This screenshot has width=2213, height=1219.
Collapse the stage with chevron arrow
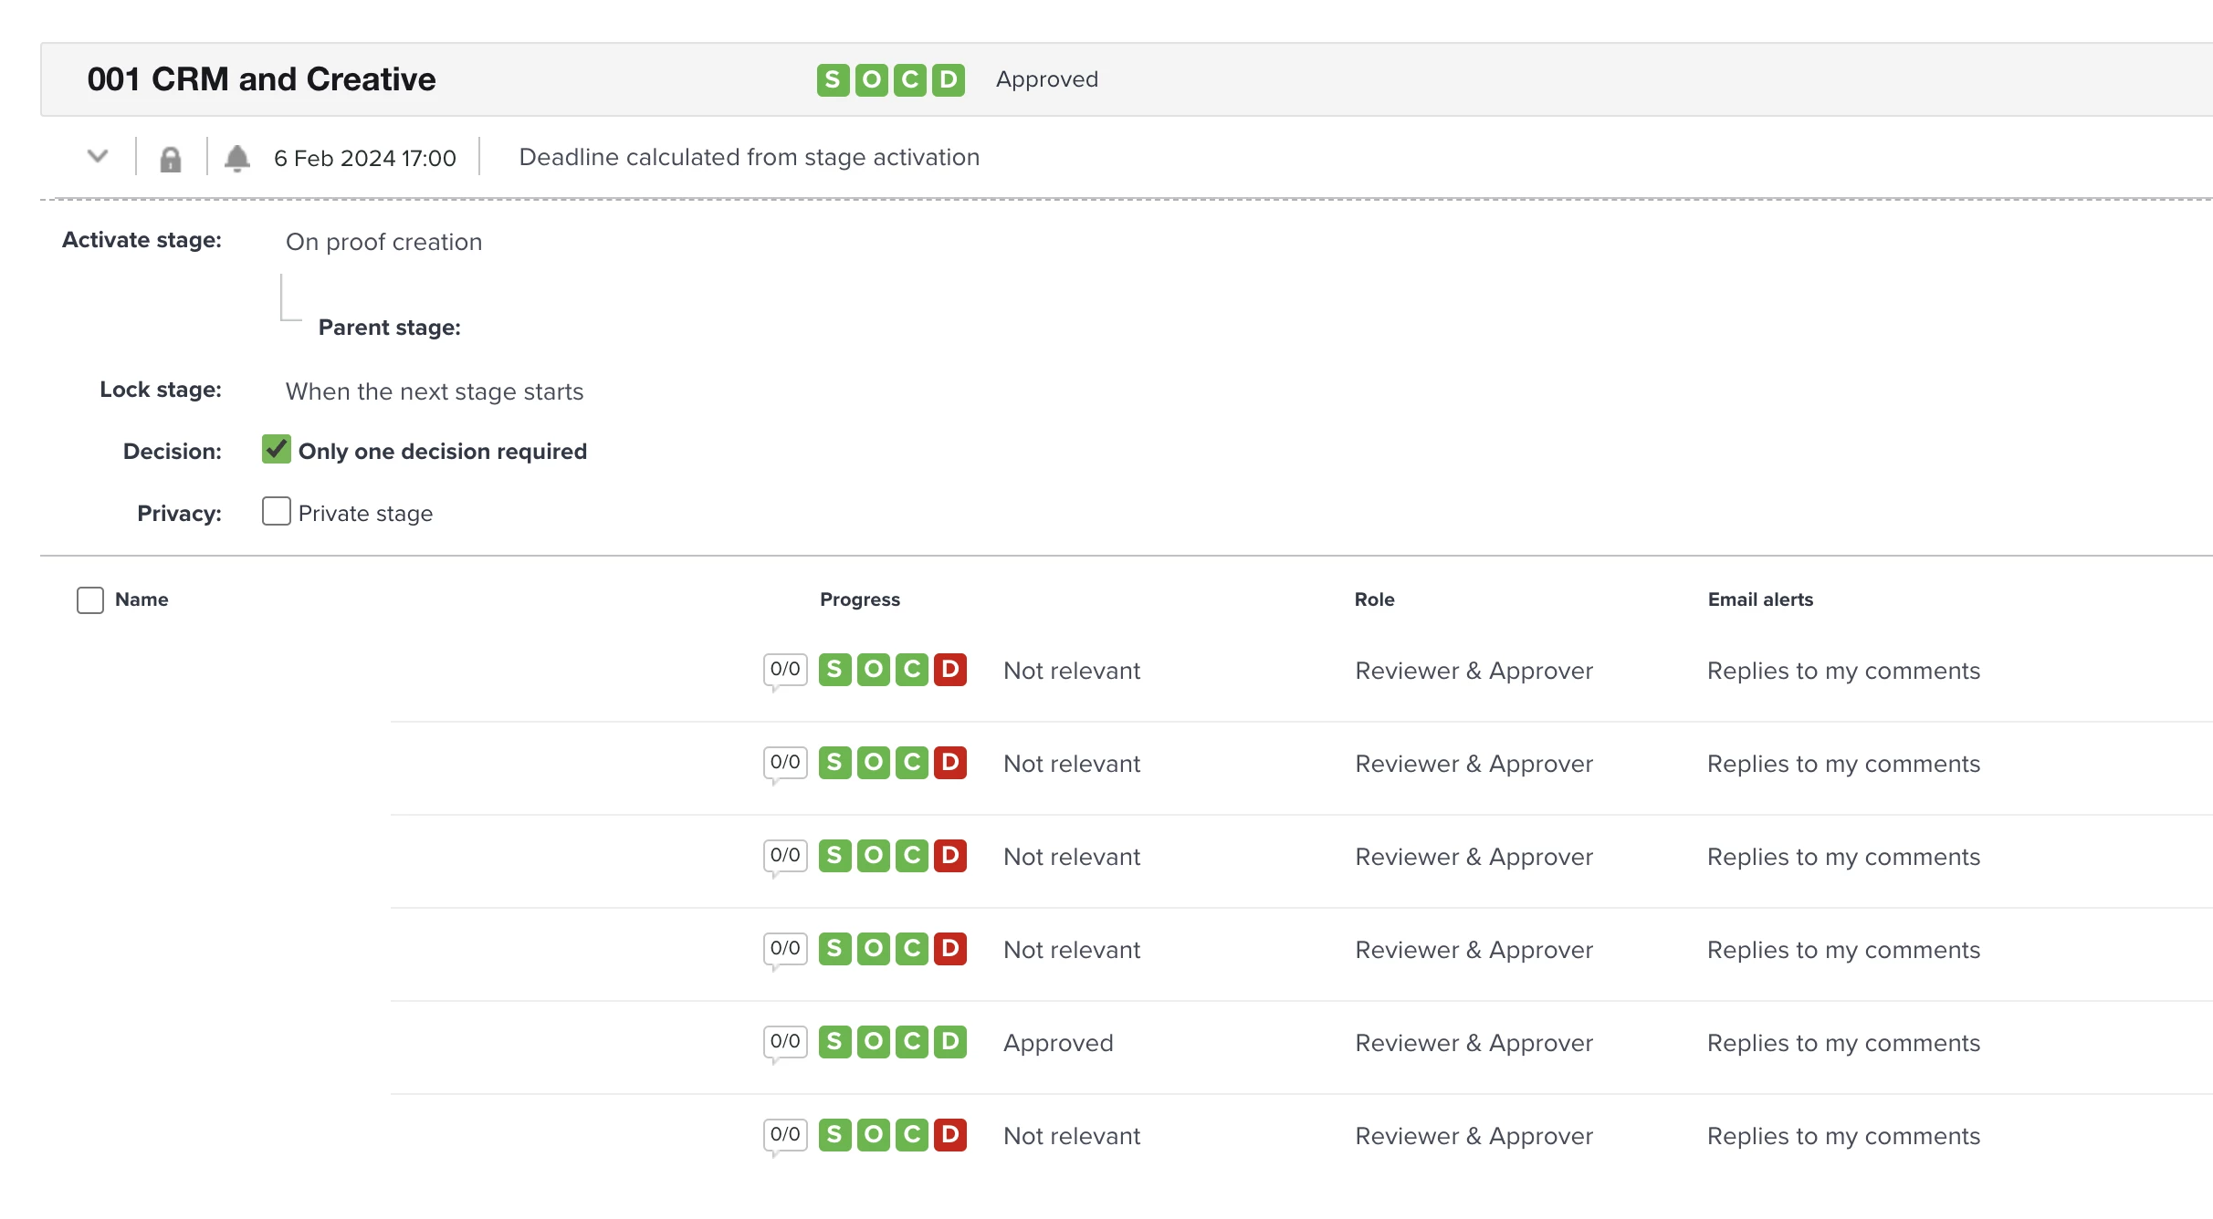click(x=98, y=156)
